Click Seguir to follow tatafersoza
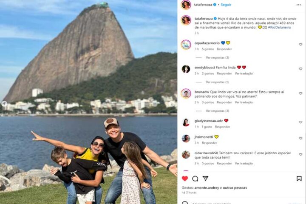This screenshot has width=306, height=204. point(226,5)
